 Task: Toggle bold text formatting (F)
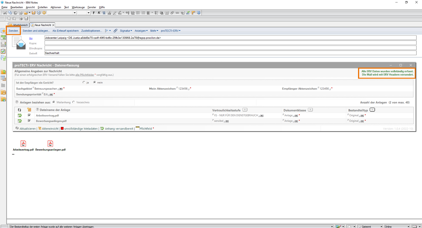point(94,13)
